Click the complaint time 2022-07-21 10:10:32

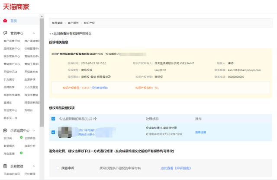[x=93, y=63]
